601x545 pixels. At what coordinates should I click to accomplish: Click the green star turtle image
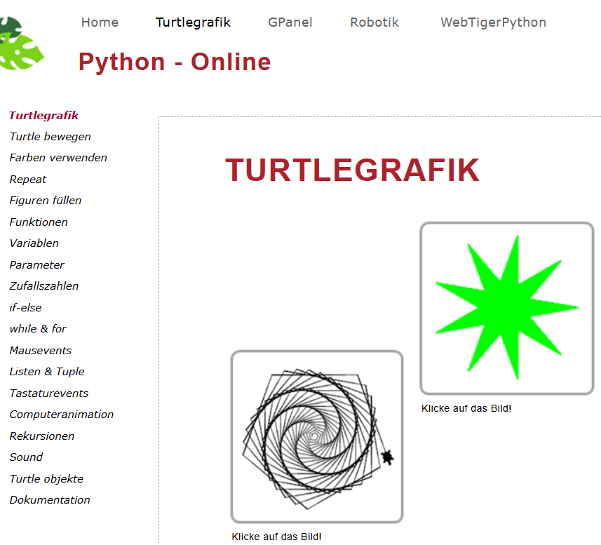click(506, 308)
